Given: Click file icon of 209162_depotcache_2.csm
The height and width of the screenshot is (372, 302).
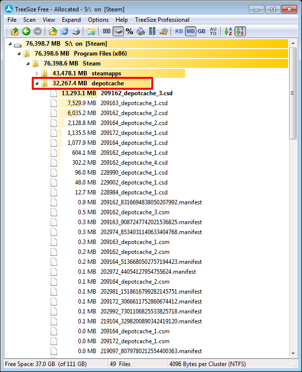Looking at the screenshot, I should (54, 252).
